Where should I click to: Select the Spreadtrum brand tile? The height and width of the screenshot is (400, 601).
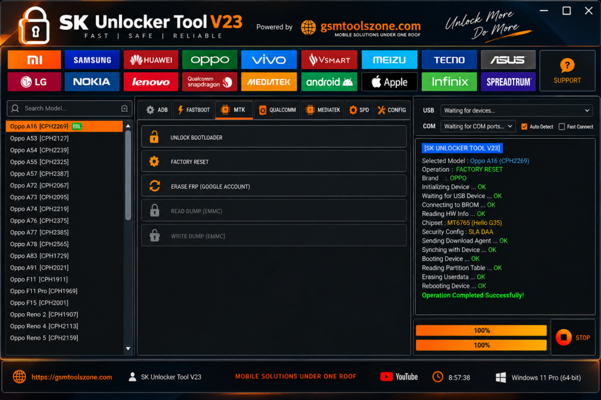tap(508, 81)
